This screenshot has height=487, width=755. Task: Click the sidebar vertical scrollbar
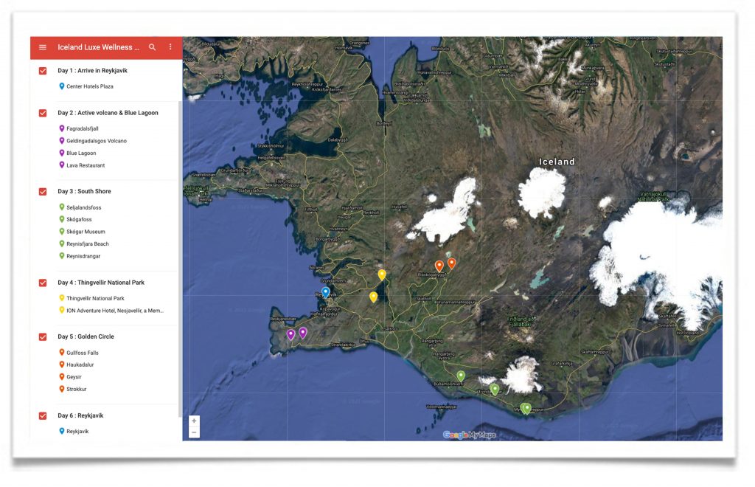pyautogui.click(x=180, y=258)
